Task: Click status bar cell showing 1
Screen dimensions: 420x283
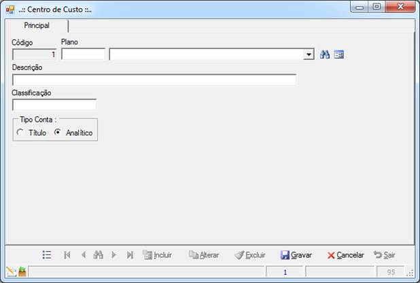Action: [285, 272]
